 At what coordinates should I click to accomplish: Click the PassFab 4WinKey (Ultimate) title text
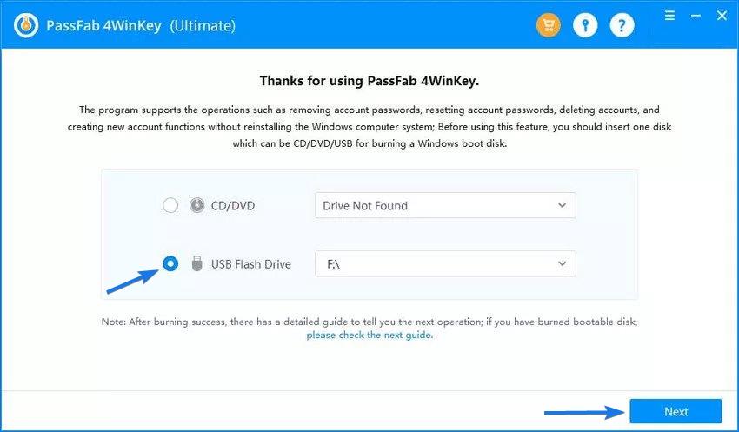(x=141, y=25)
